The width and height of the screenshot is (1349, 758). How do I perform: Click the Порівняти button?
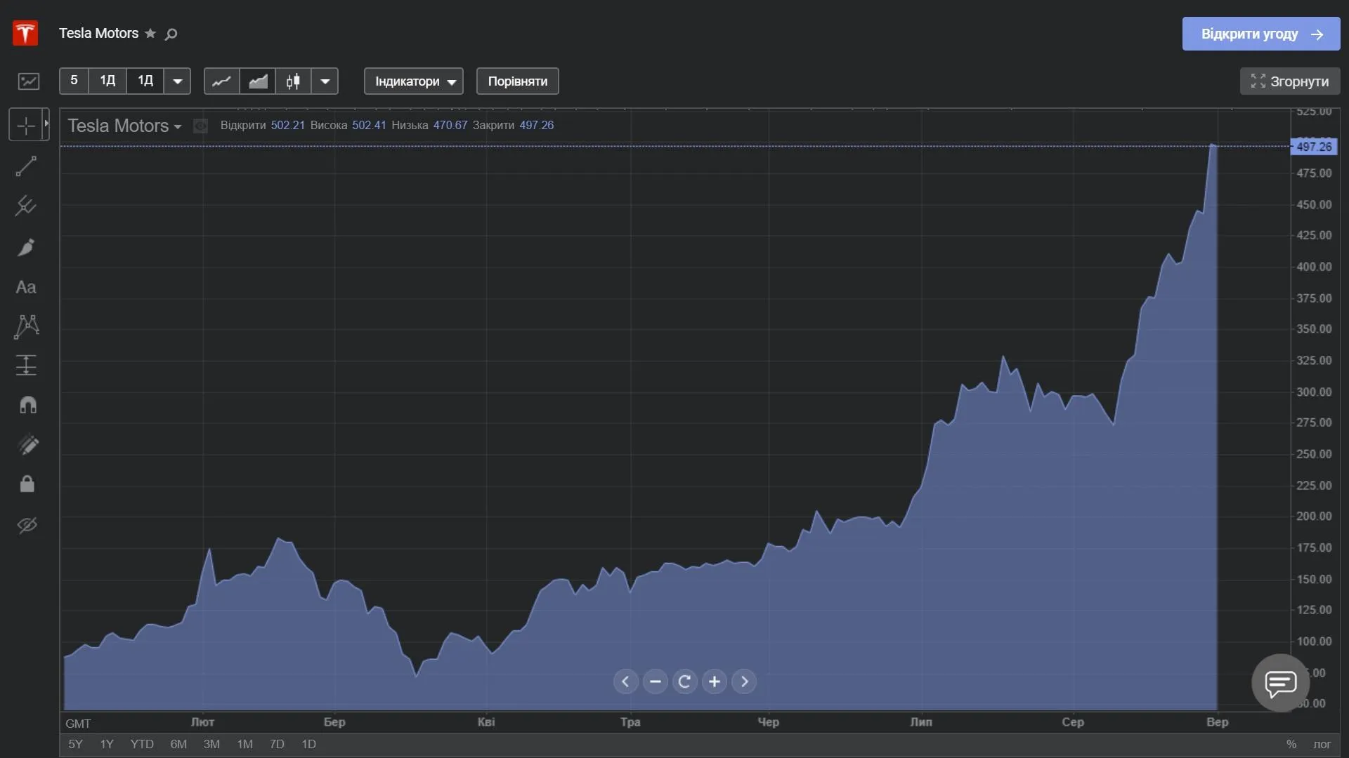(518, 81)
